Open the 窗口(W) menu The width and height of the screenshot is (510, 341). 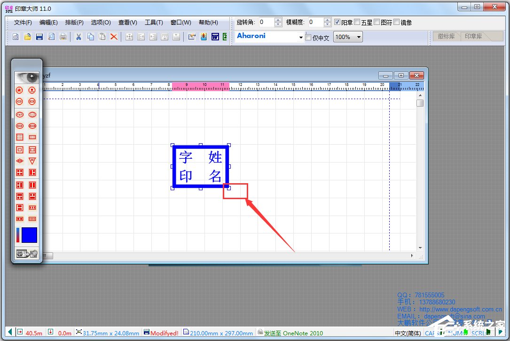(181, 23)
